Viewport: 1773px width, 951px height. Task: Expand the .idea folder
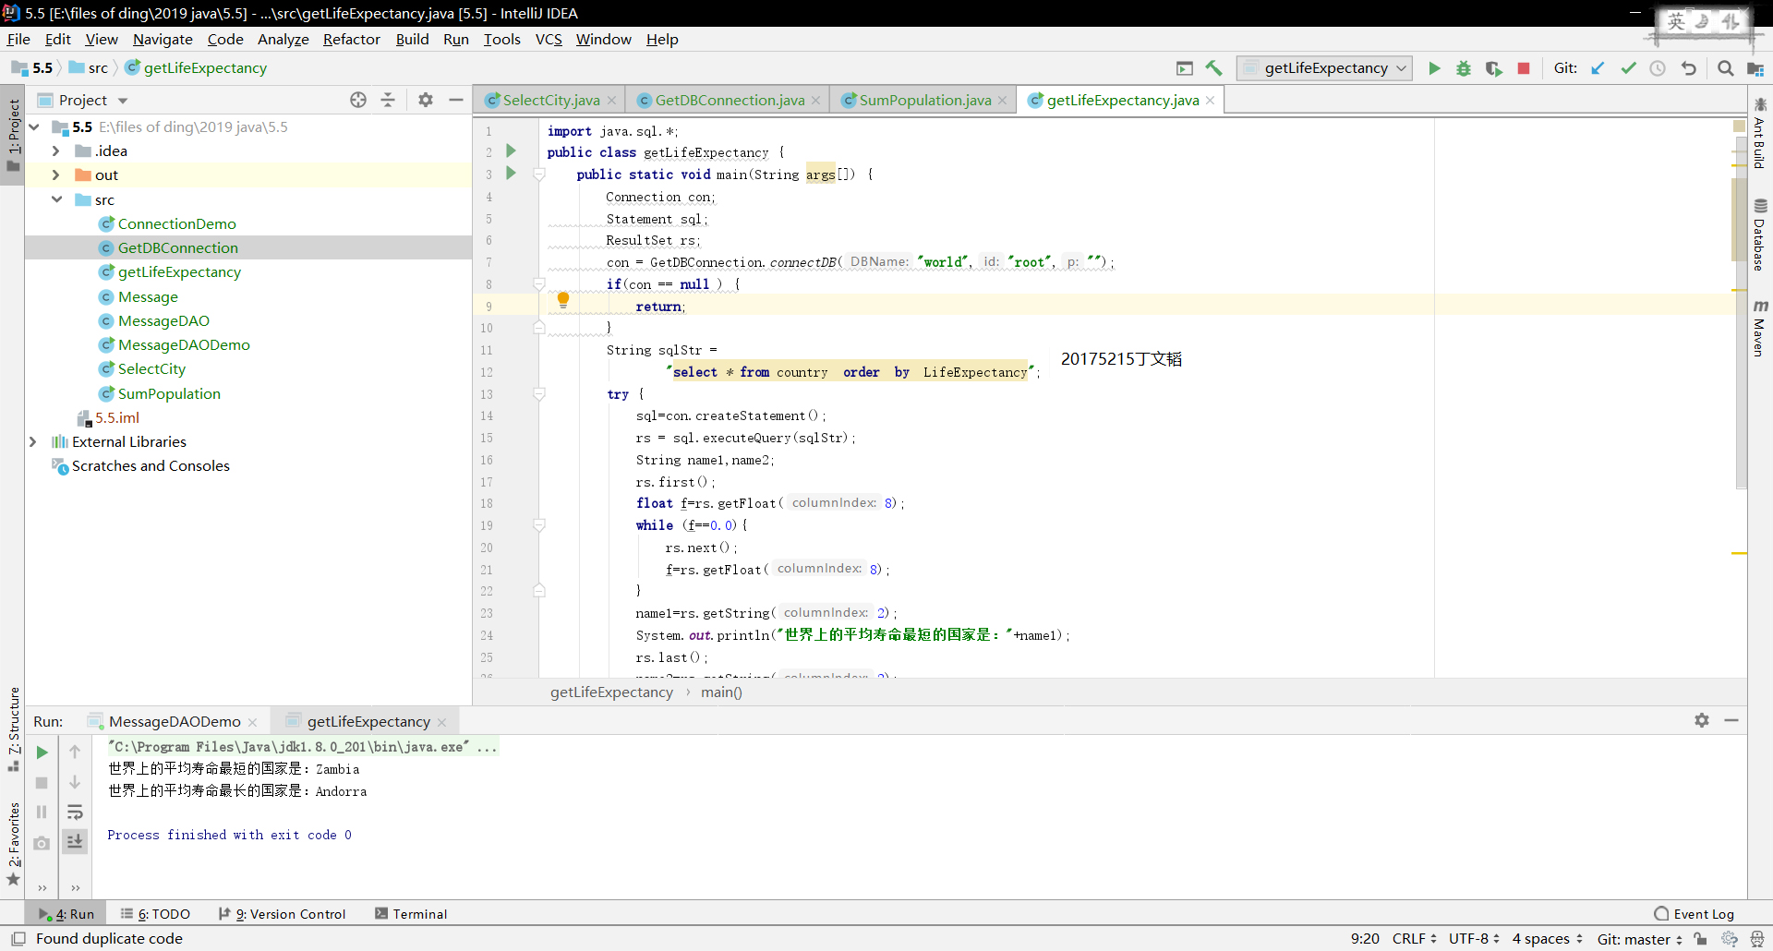click(x=56, y=150)
